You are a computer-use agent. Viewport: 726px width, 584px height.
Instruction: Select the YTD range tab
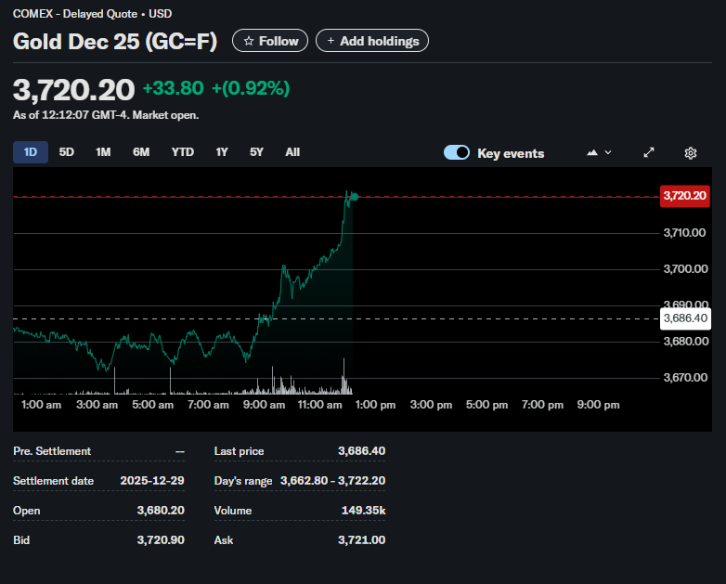pos(182,152)
